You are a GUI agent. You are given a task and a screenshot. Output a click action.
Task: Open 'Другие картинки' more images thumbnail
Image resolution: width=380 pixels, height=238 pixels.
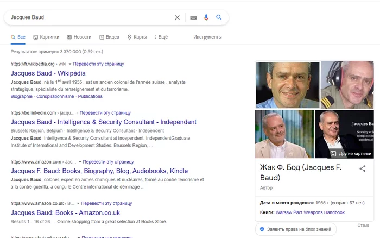coord(344,134)
